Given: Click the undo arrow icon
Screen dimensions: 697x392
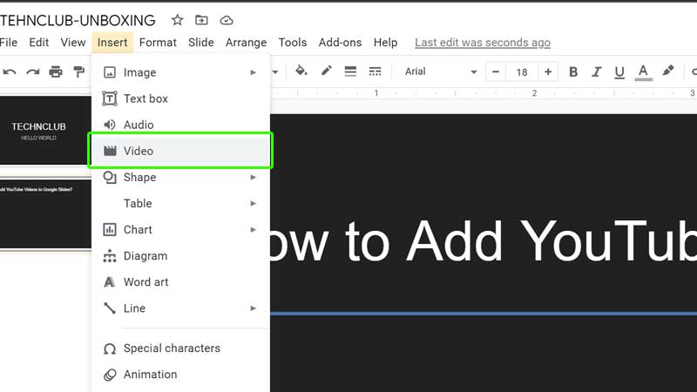Looking at the screenshot, I should click(10, 71).
